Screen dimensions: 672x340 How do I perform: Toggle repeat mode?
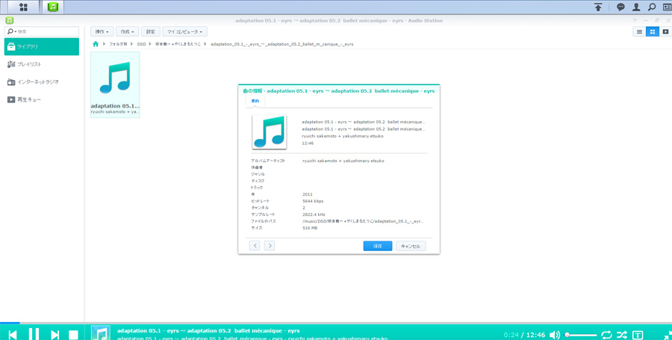click(x=607, y=335)
